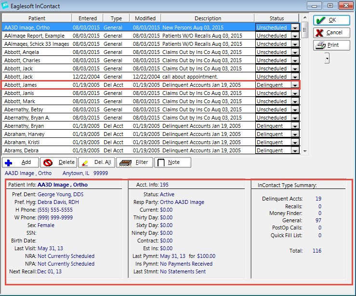Select the Abbott, Janis row
The width and height of the screenshot is (356, 296).
pyautogui.click(x=151, y=93)
